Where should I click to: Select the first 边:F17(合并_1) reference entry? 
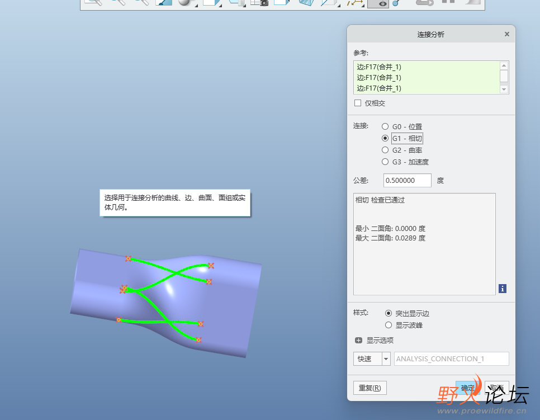379,67
